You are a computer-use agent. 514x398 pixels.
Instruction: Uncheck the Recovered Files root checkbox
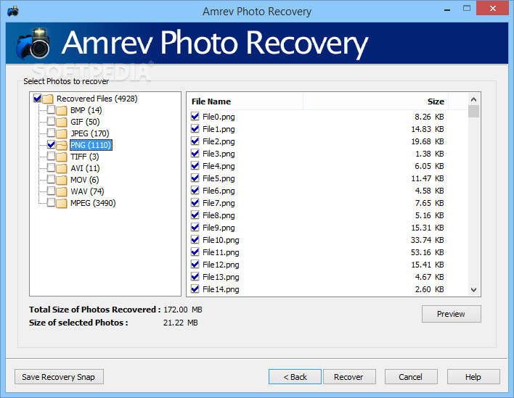pyautogui.click(x=37, y=98)
